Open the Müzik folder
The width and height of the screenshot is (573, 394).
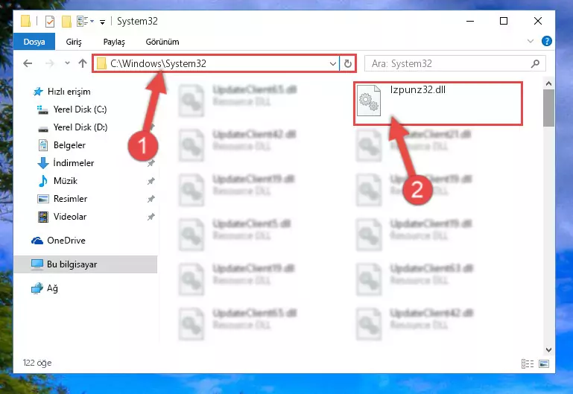65,181
